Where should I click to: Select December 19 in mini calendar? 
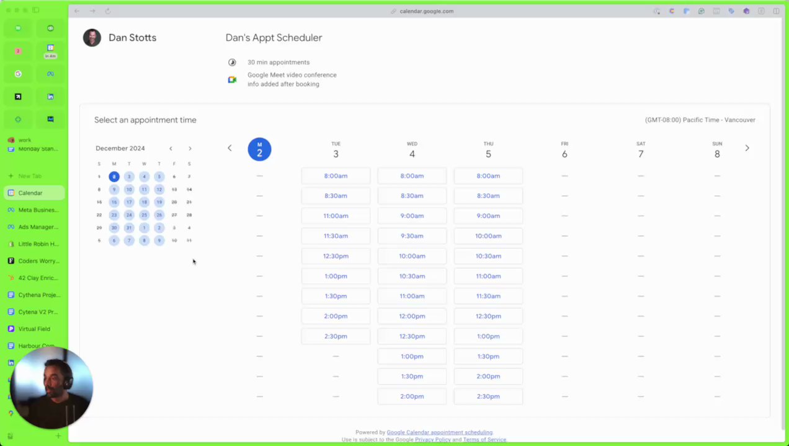[159, 202]
